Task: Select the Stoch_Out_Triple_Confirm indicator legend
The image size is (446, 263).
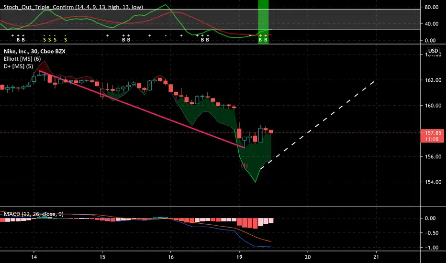Action: pyautogui.click(x=73, y=7)
